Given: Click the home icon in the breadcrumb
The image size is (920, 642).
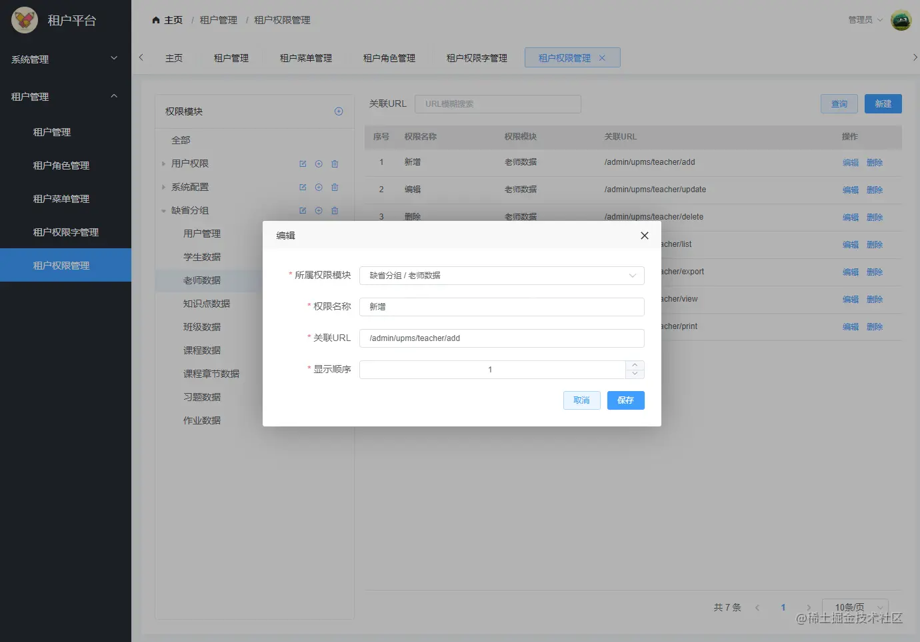Looking at the screenshot, I should 156,20.
